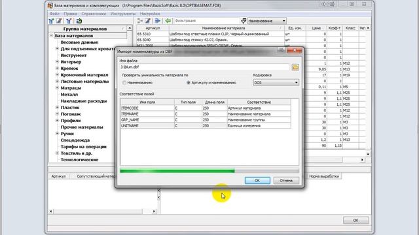Click OK in the import dialog
Screen dimensions: 419x235
257,180
